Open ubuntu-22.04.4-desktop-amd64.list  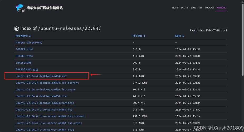(x=42, y=96)
